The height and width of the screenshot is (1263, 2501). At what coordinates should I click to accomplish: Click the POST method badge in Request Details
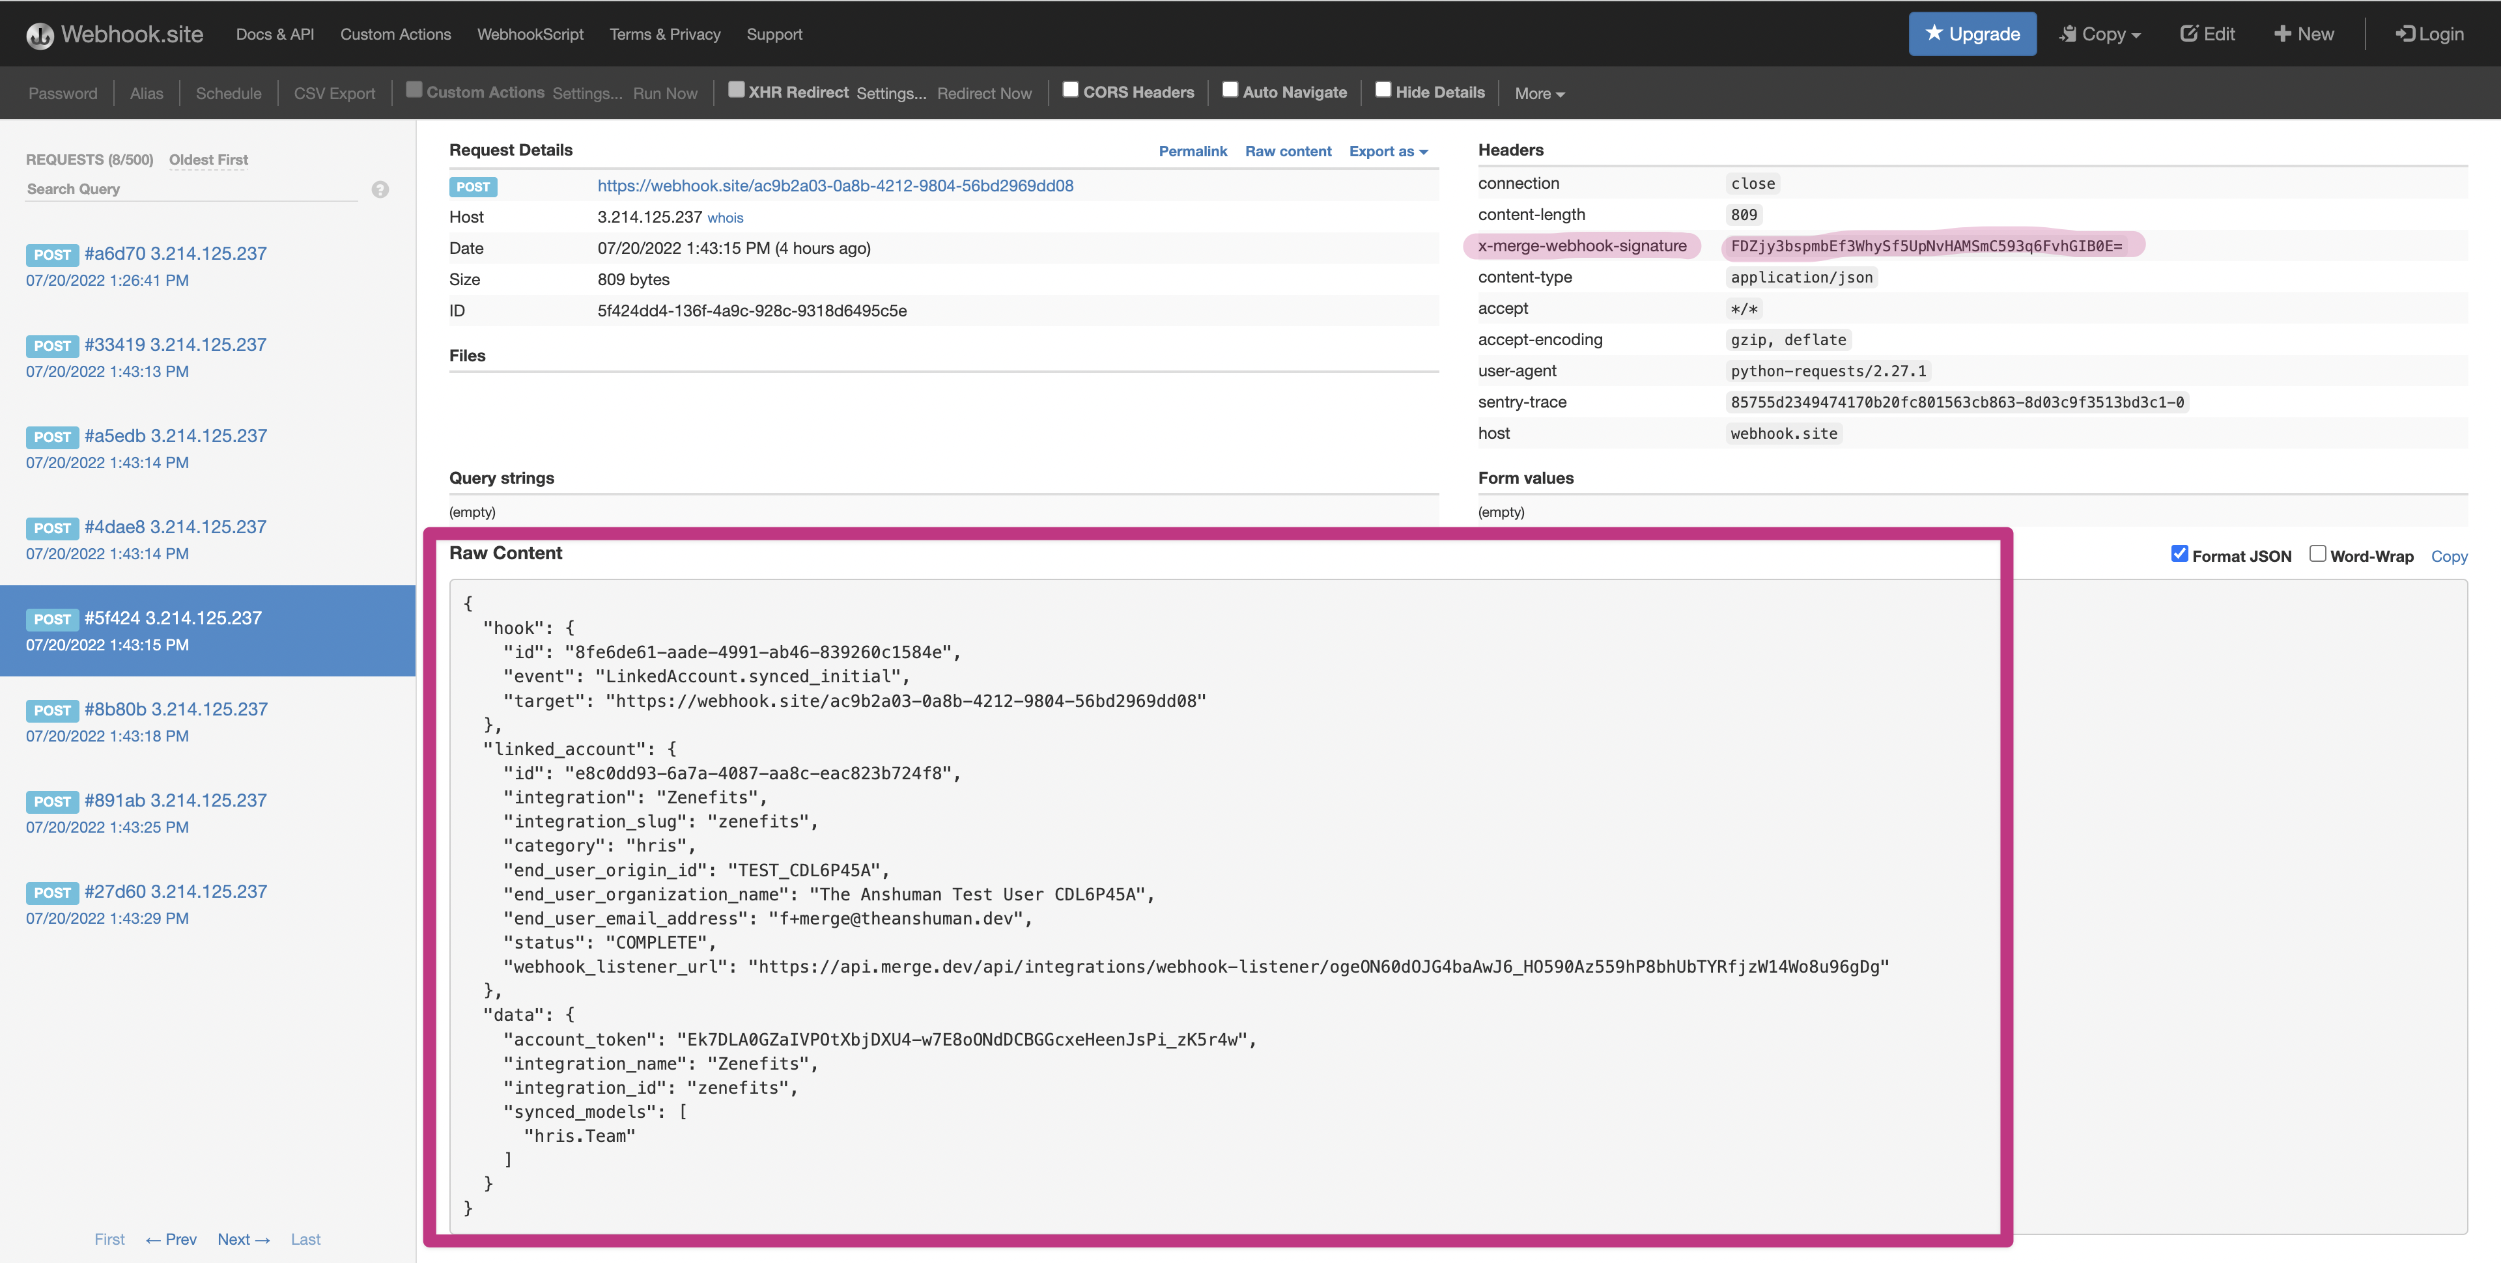click(473, 186)
